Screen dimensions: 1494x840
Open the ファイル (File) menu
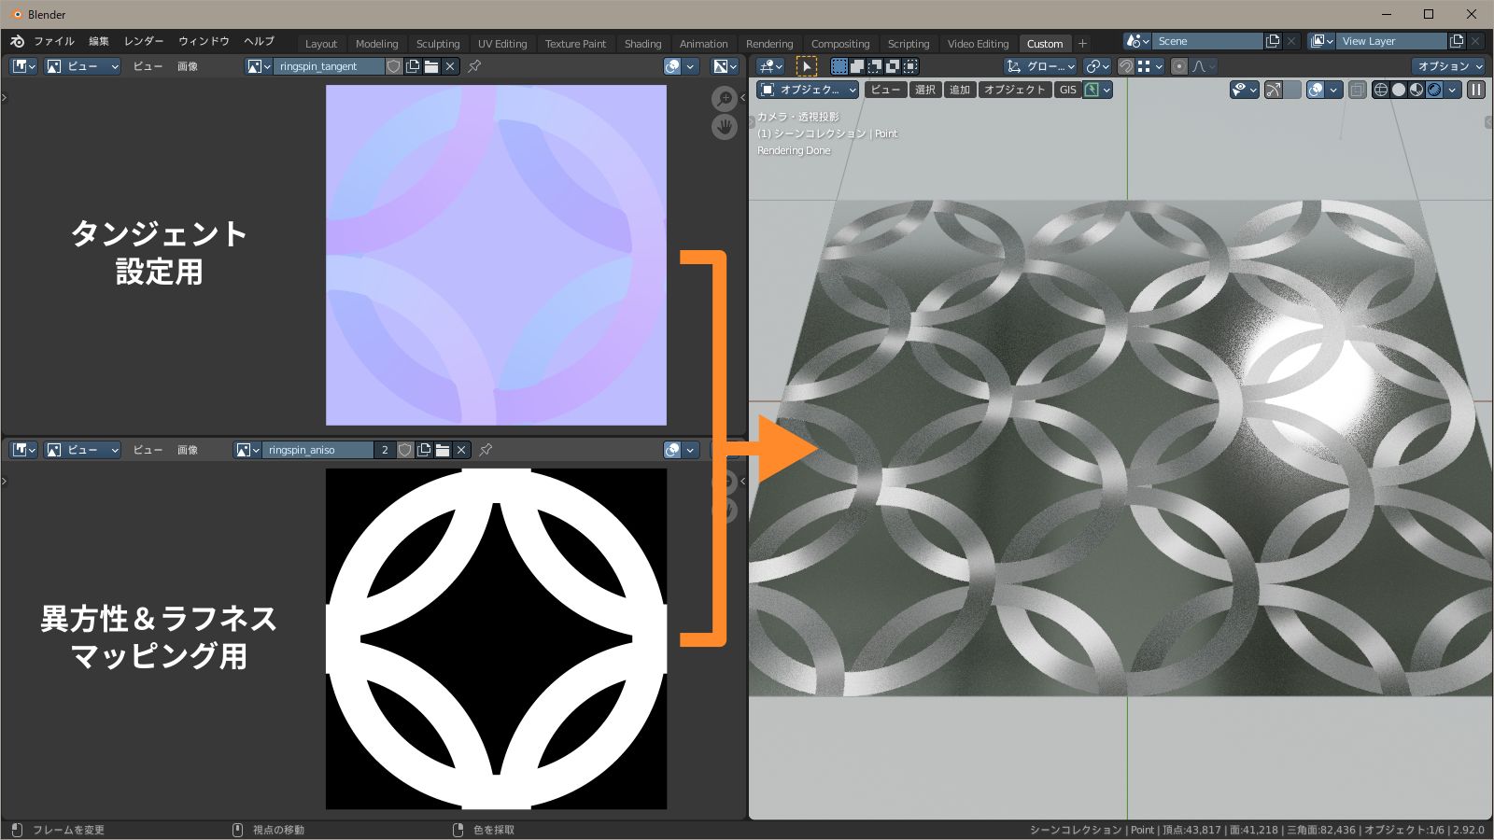coord(54,41)
